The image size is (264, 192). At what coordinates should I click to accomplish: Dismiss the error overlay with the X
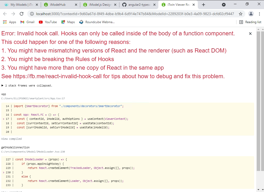coord(250,34)
